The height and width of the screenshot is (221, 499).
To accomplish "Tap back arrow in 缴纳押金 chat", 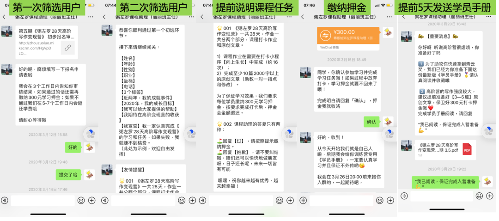I will pyautogui.click(x=302, y=17).
